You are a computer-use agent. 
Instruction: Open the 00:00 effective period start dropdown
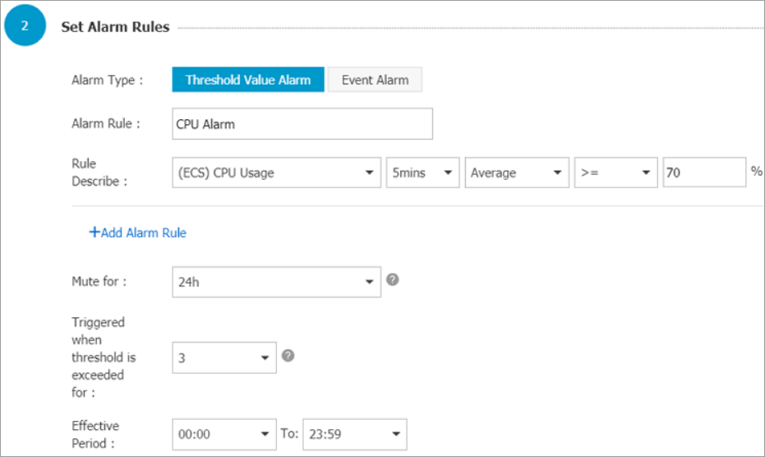pyautogui.click(x=224, y=433)
